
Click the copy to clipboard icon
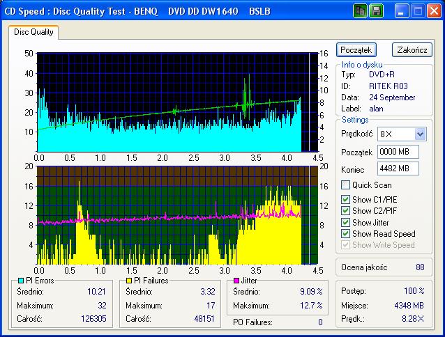click(360, 11)
